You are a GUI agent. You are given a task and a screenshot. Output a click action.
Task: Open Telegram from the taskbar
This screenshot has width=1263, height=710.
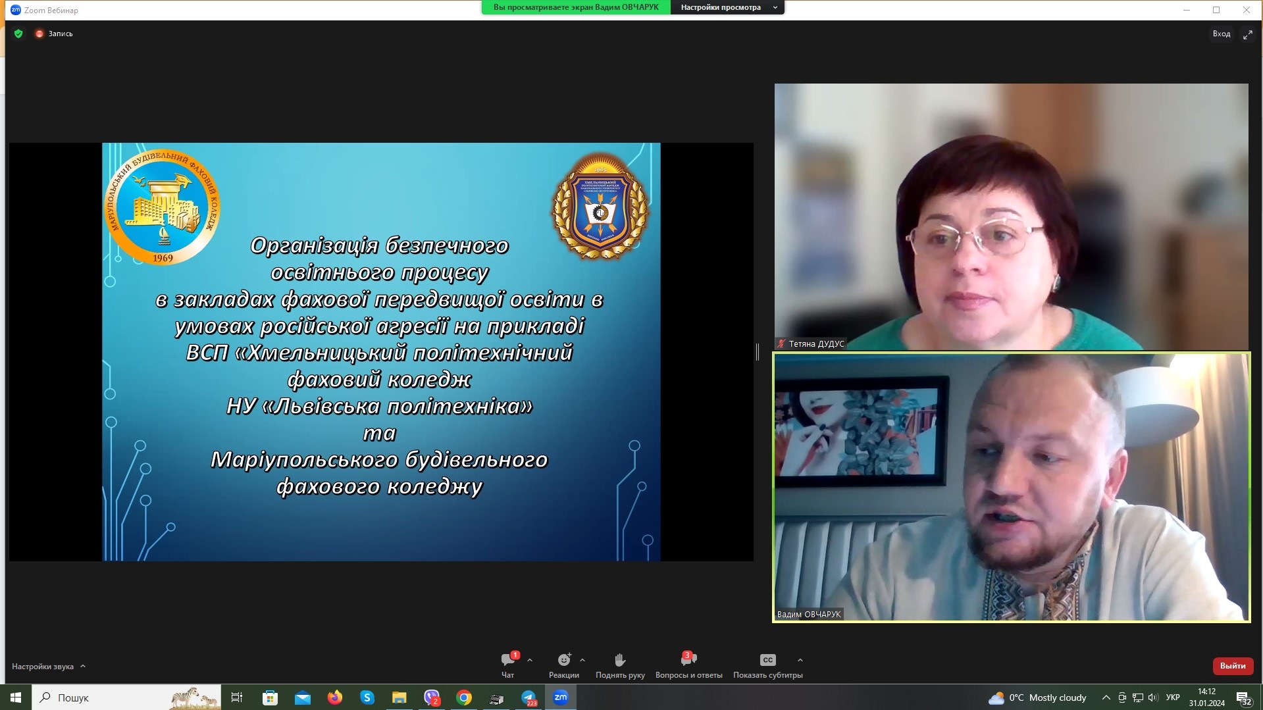[528, 697]
